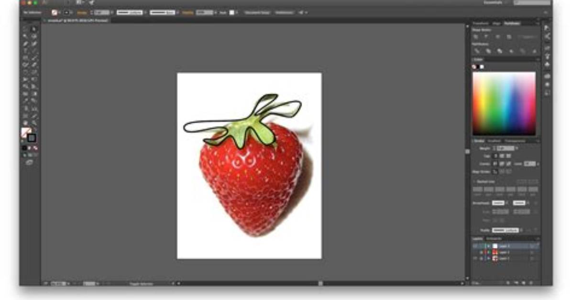The width and height of the screenshot is (572, 300).
Task: Switch to the Gradient panel tab
Action: tap(495, 141)
